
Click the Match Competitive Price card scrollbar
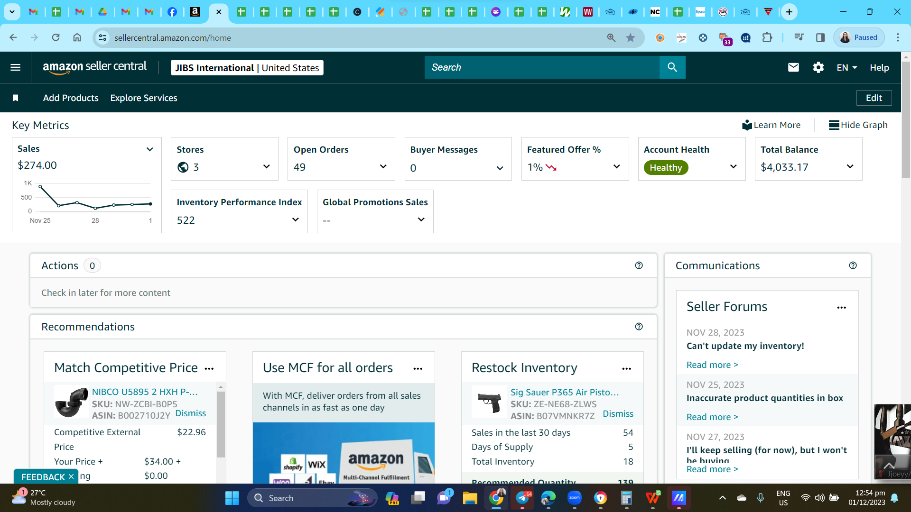click(221, 424)
